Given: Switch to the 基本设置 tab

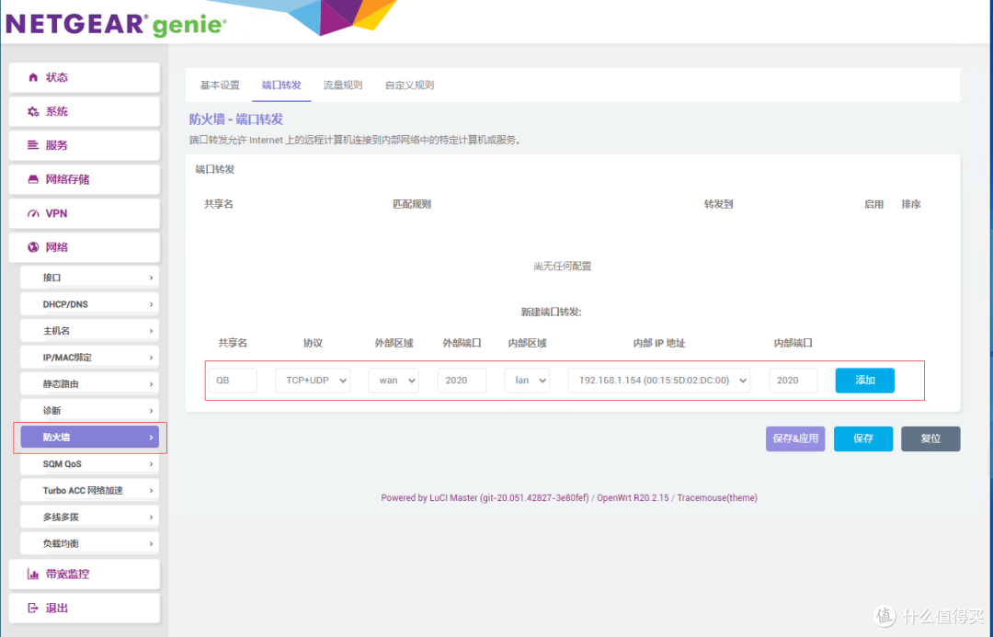Looking at the screenshot, I should coord(219,84).
